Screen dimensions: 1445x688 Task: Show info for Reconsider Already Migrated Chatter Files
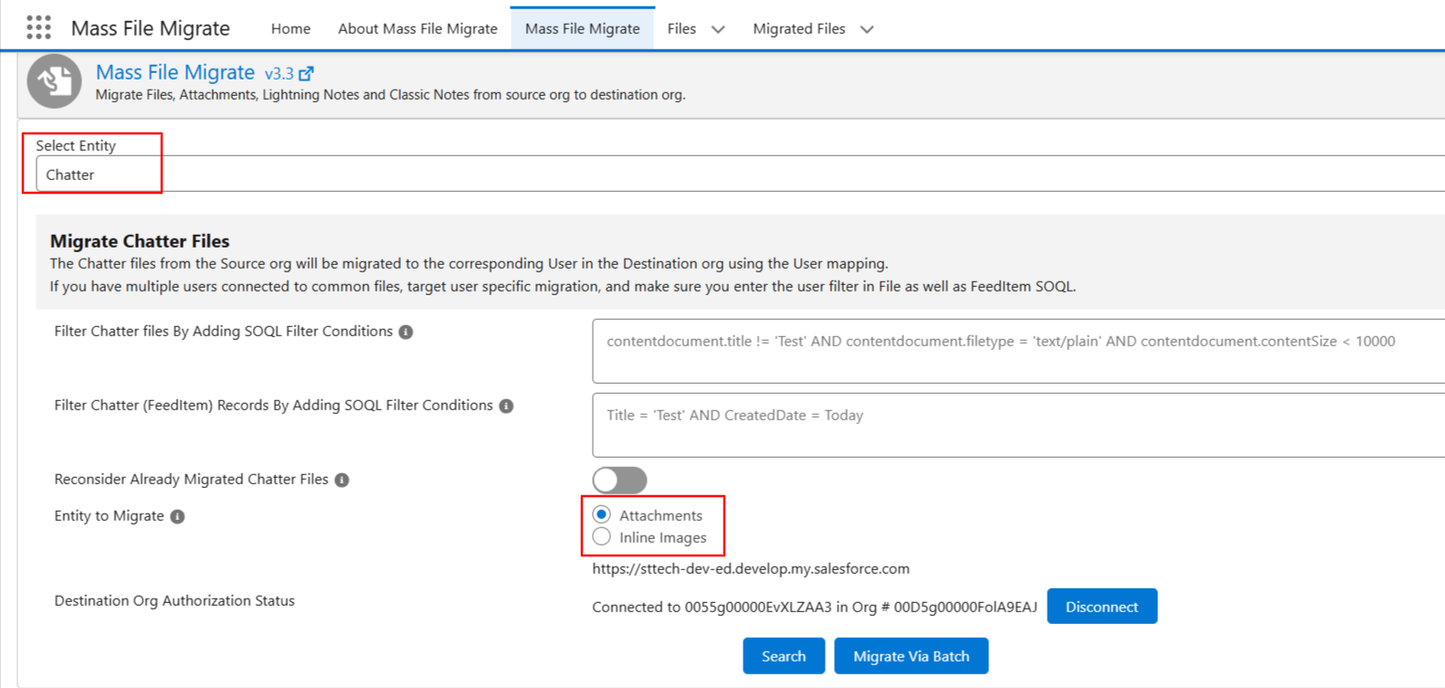342,480
